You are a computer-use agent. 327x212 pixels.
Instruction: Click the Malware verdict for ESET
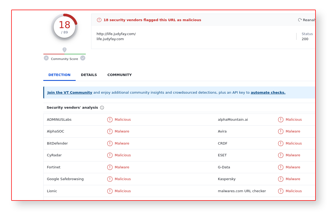(x=293, y=155)
